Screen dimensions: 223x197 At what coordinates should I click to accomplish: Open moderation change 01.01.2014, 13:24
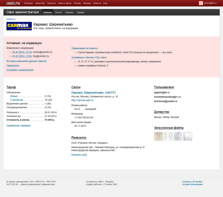tap(22, 56)
